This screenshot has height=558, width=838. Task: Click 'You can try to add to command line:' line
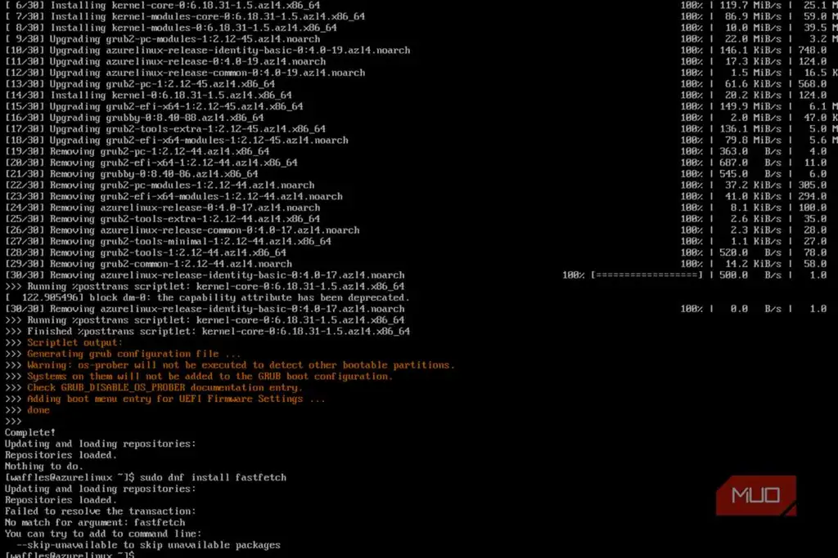[103, 533]
